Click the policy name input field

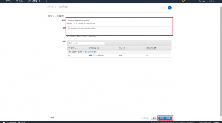click(x=93, y=21)
